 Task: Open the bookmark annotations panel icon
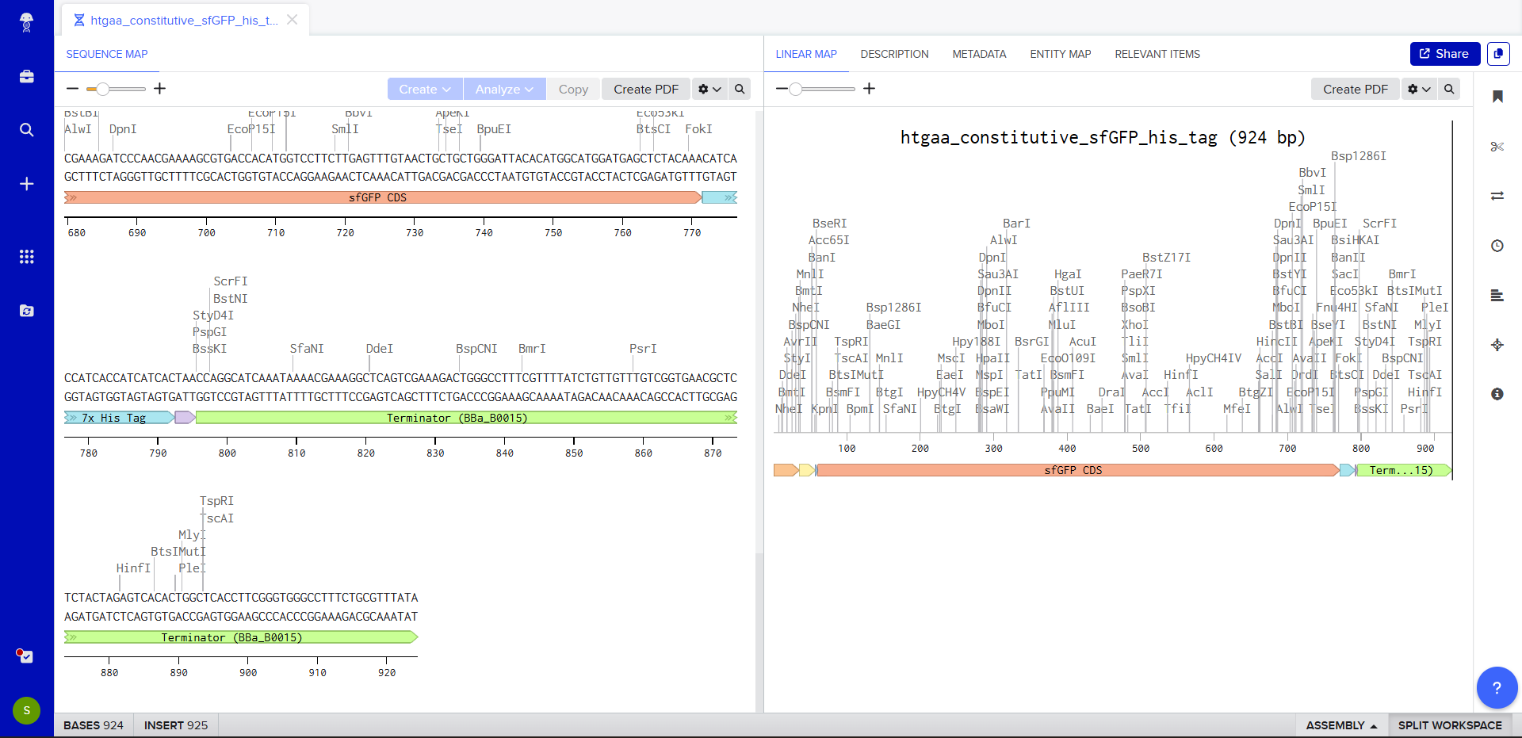pyautogui.click(x=1497, y=97)
